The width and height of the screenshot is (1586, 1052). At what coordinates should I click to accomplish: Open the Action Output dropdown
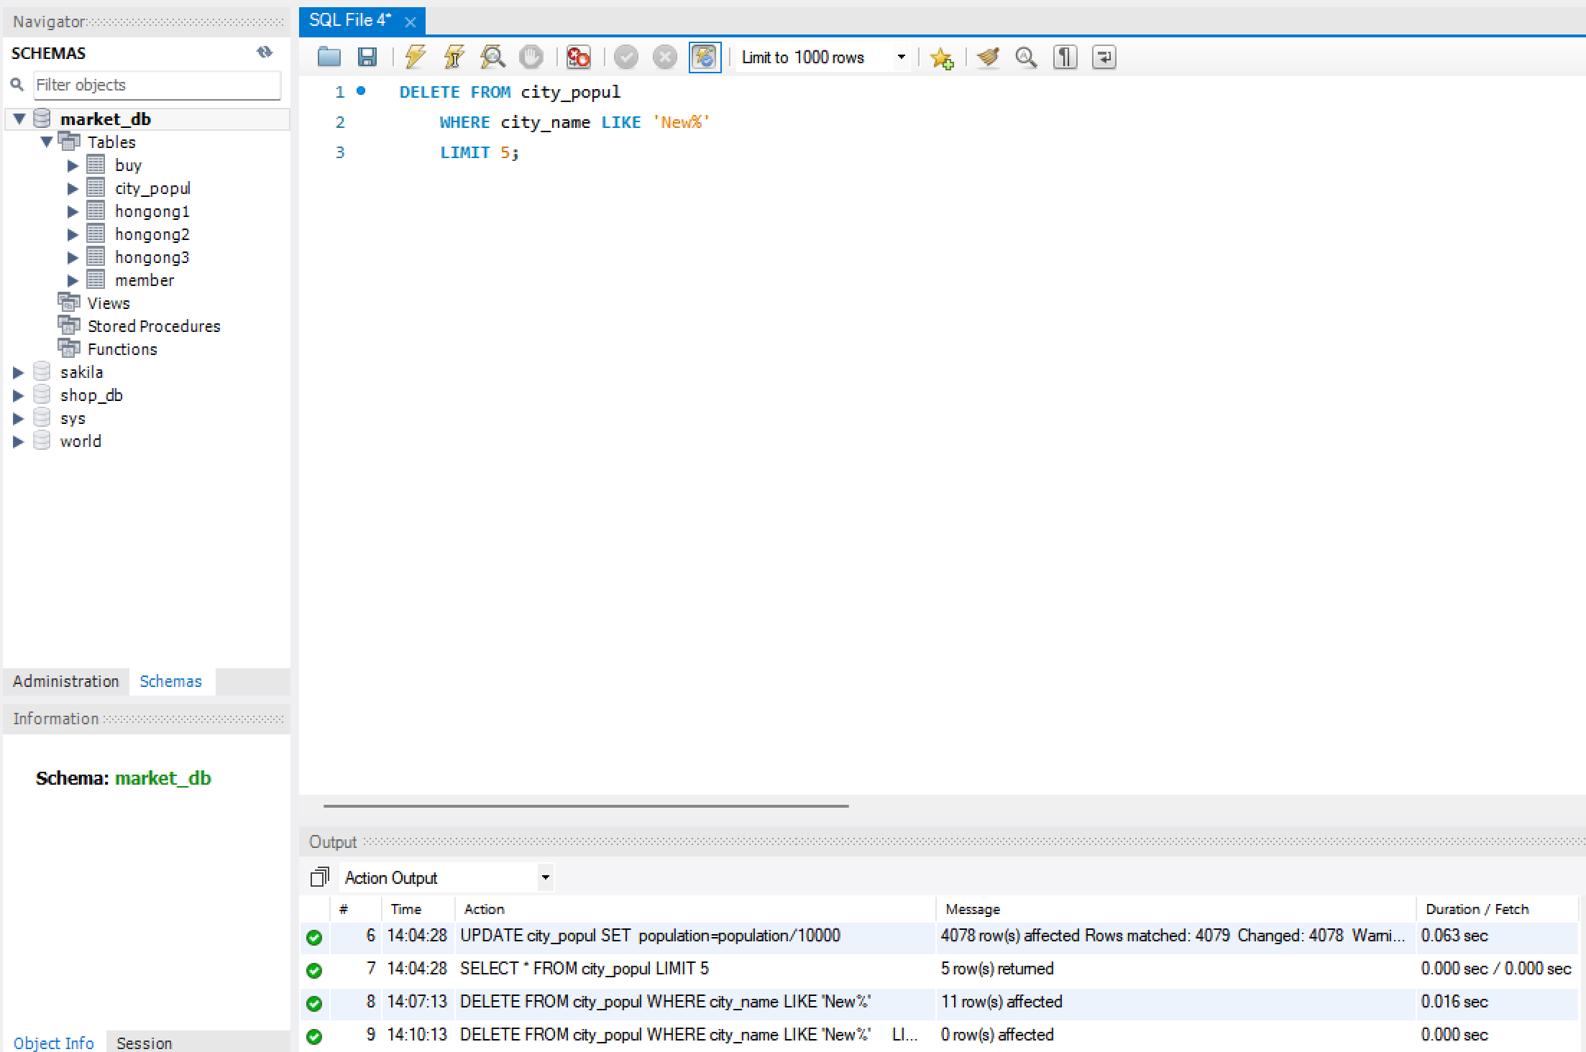(x=545, y=877)
